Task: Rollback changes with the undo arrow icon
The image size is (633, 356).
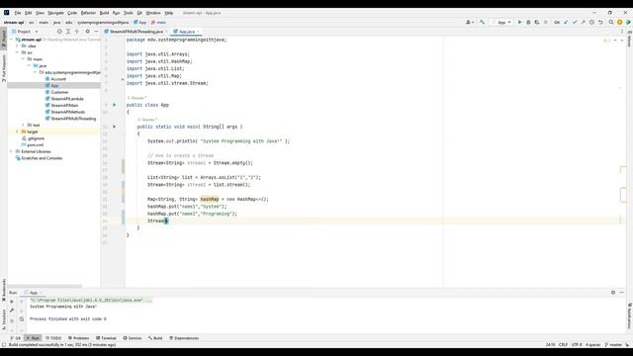Action: coord(600,22)
